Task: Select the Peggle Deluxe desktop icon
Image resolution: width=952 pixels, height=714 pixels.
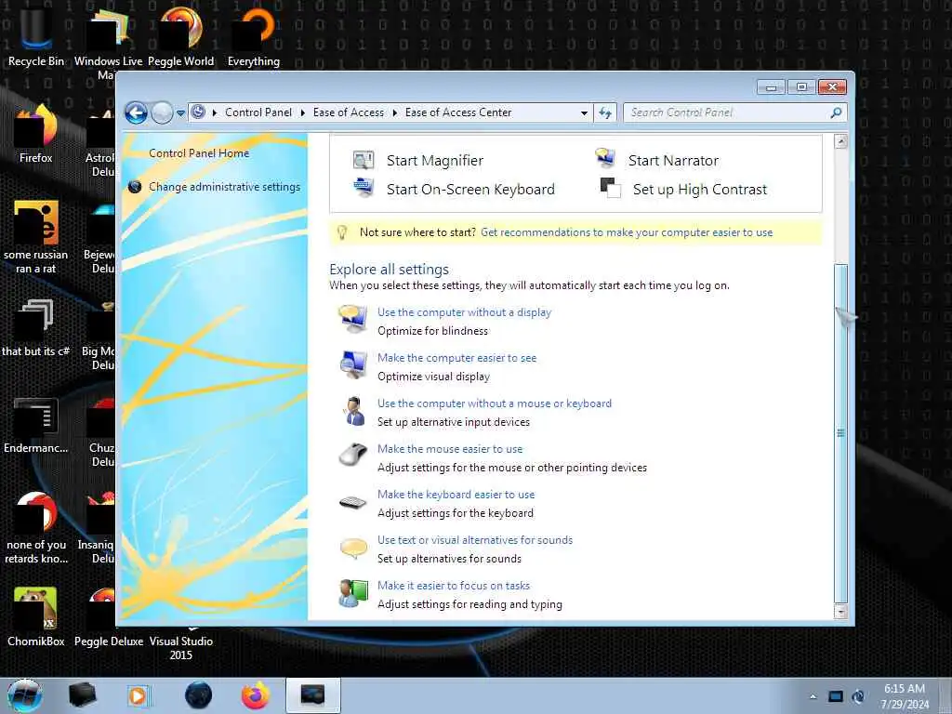Action: (109, 616)
